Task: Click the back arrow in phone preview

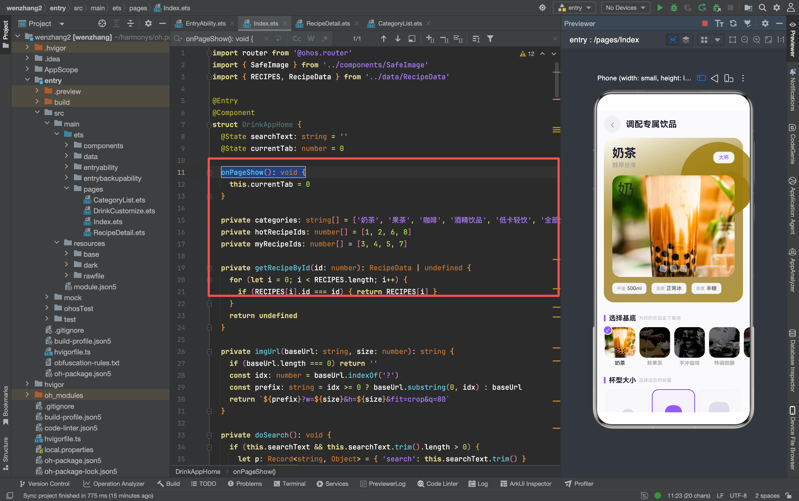Action: tap(613, 125)
